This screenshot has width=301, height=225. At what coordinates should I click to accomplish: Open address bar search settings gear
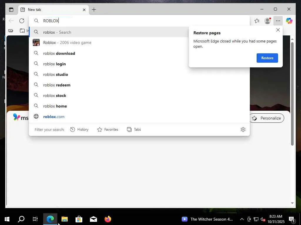[243, 129]
